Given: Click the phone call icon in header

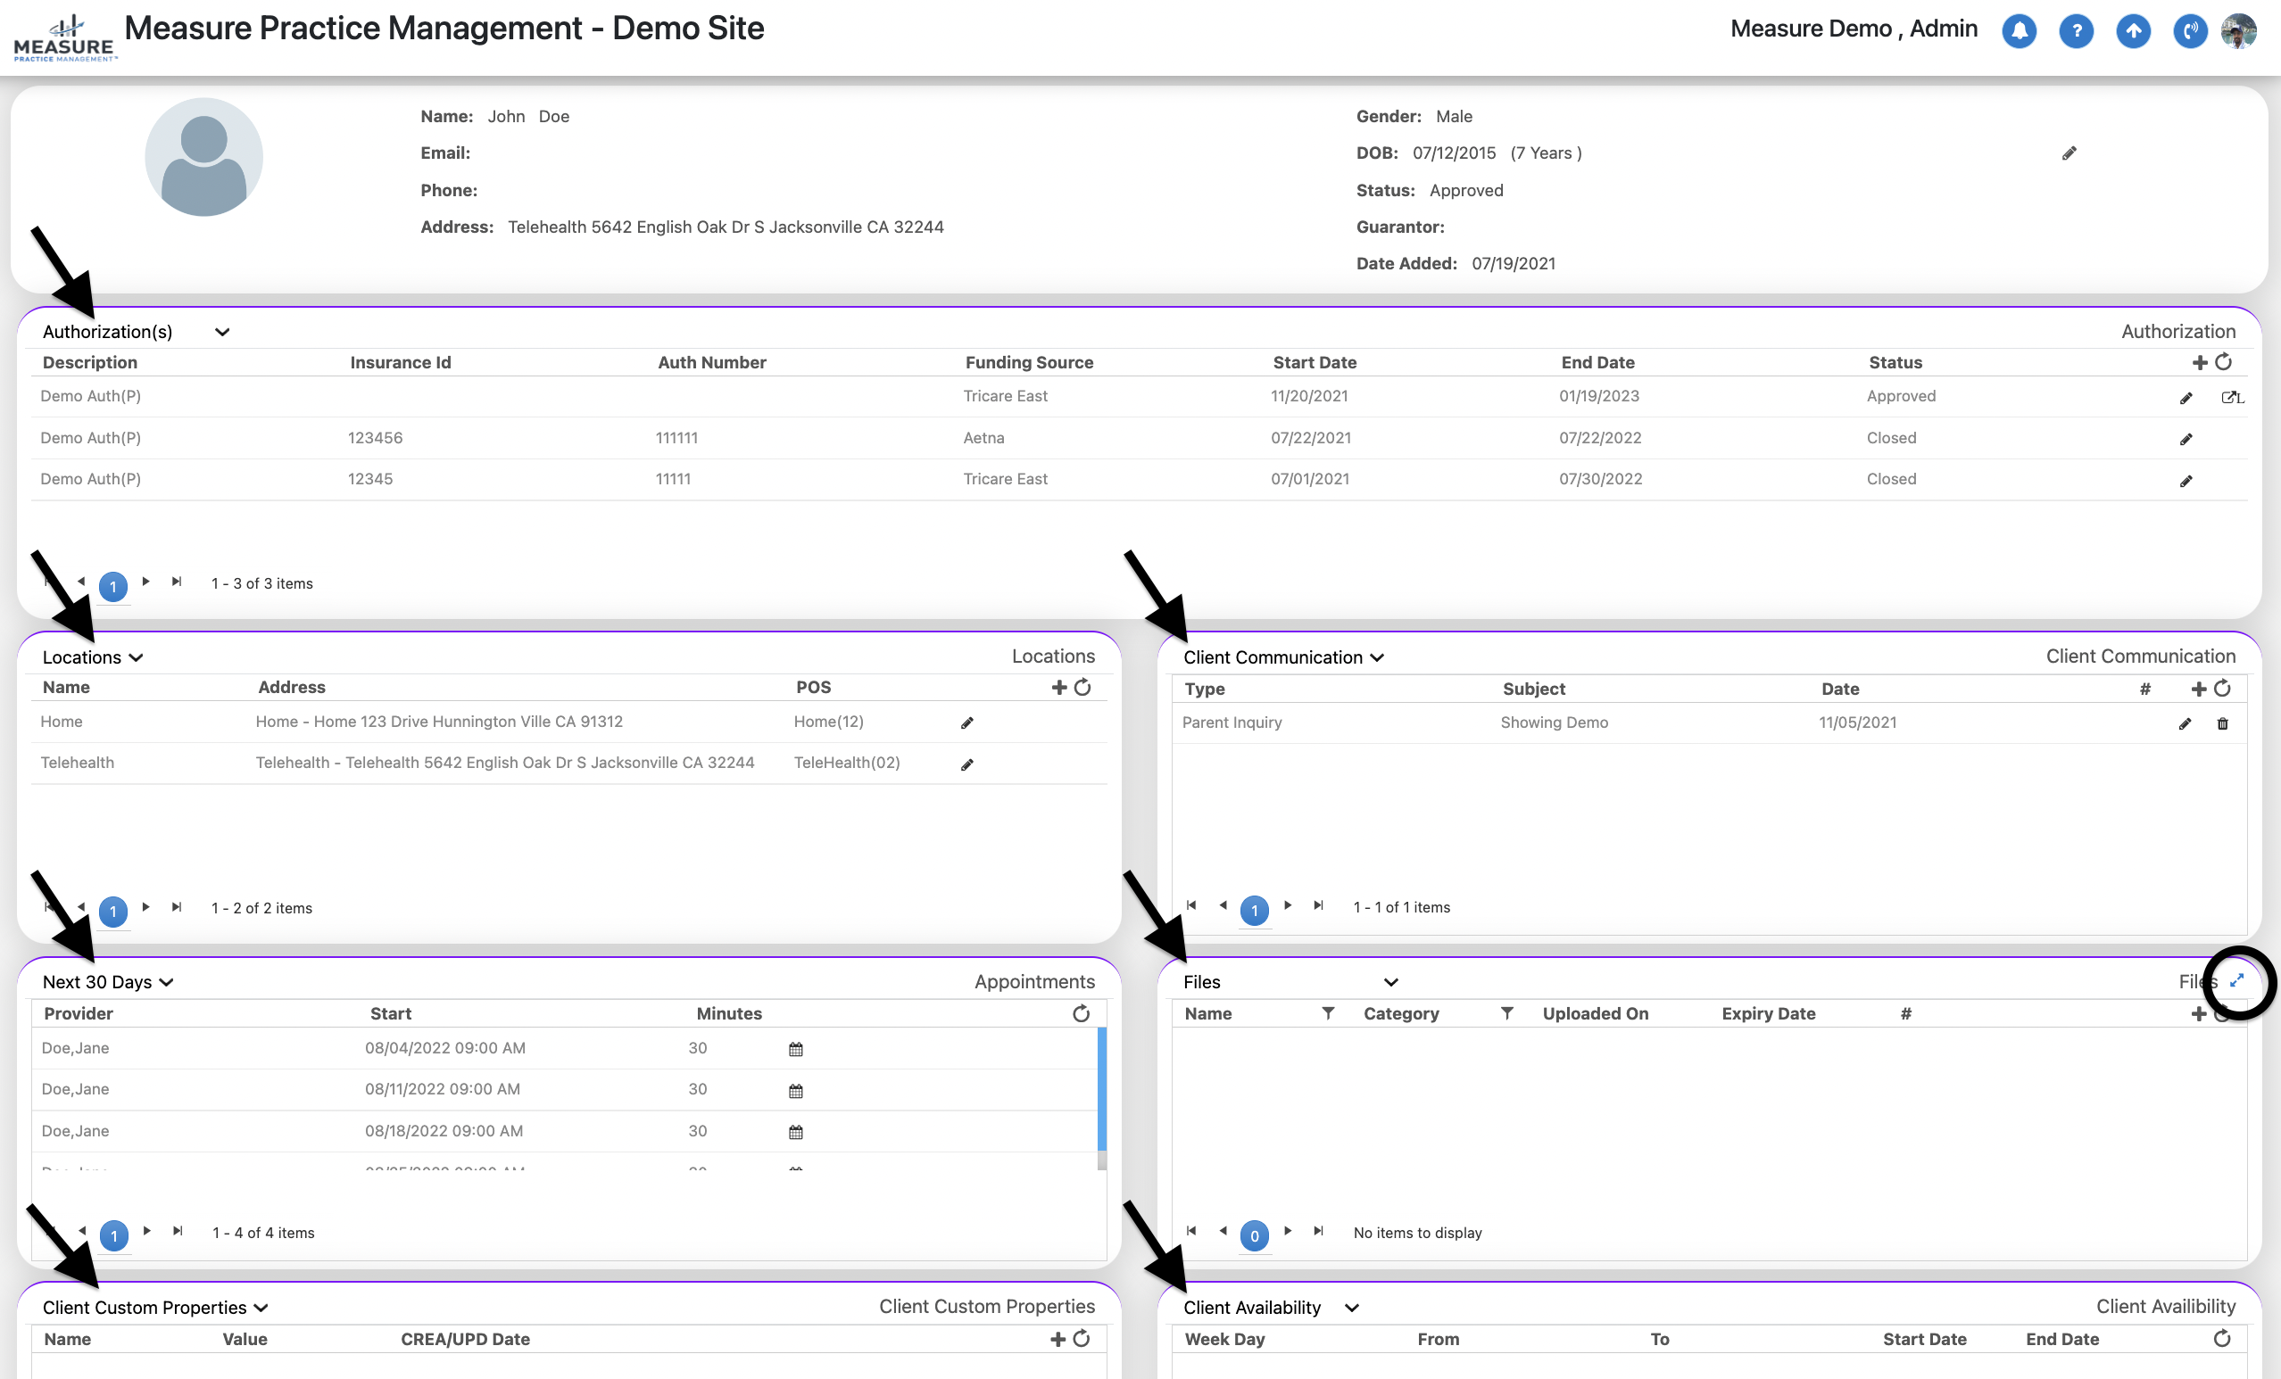Looking at the screenshot, I should click(x=2189, y=31).
